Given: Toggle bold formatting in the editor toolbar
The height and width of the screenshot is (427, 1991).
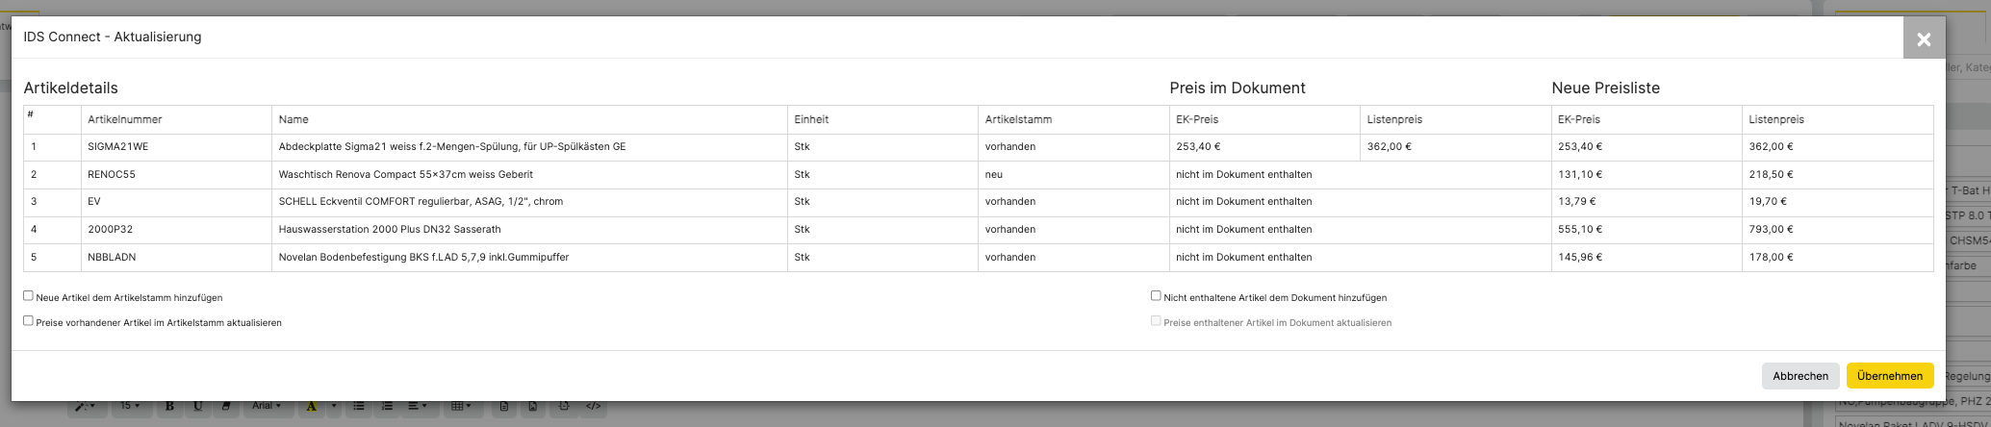Looking at the screenshot, I should point(169,406).
